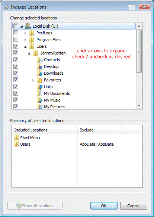Screen dimensions: 154x217
Task: Uncheck the Downloads checkbox
Action: 16,73
